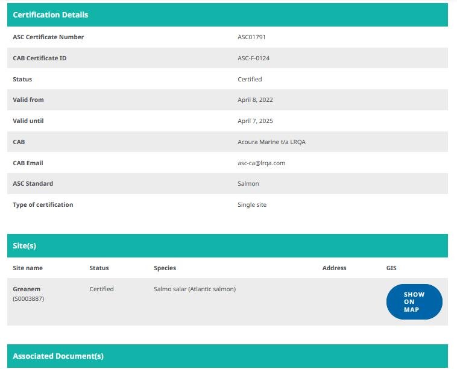
Task: Click the April 7, 2025 valid-until date
Action: click(255, 121)
